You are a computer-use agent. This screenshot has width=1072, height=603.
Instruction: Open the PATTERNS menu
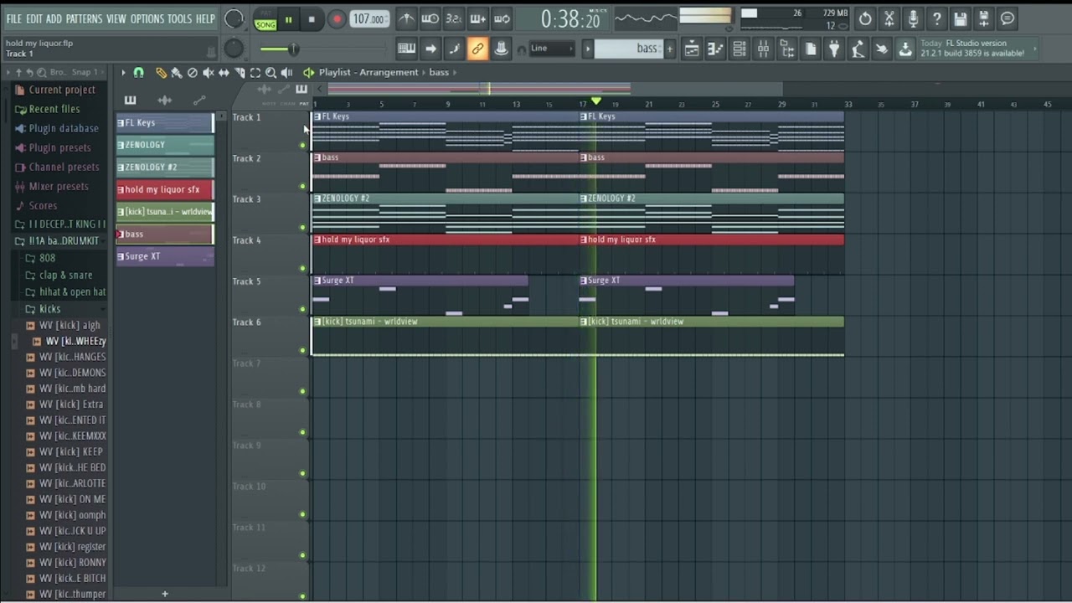84,18
